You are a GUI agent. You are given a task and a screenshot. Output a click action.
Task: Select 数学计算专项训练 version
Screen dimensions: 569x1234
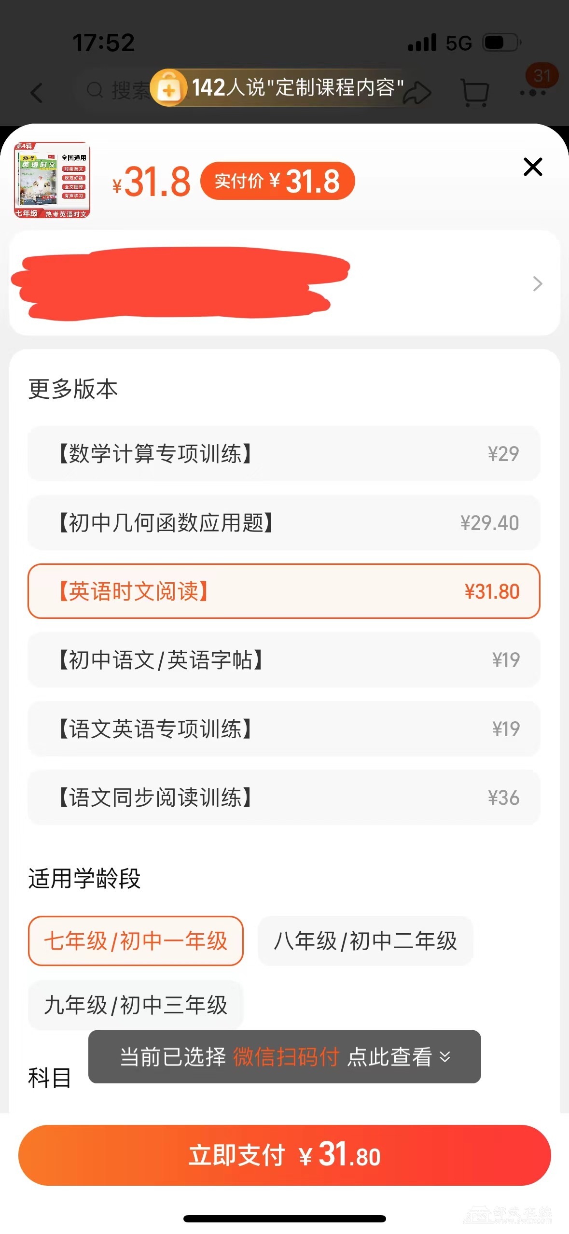pyautogui.click(x=284, y=453)
